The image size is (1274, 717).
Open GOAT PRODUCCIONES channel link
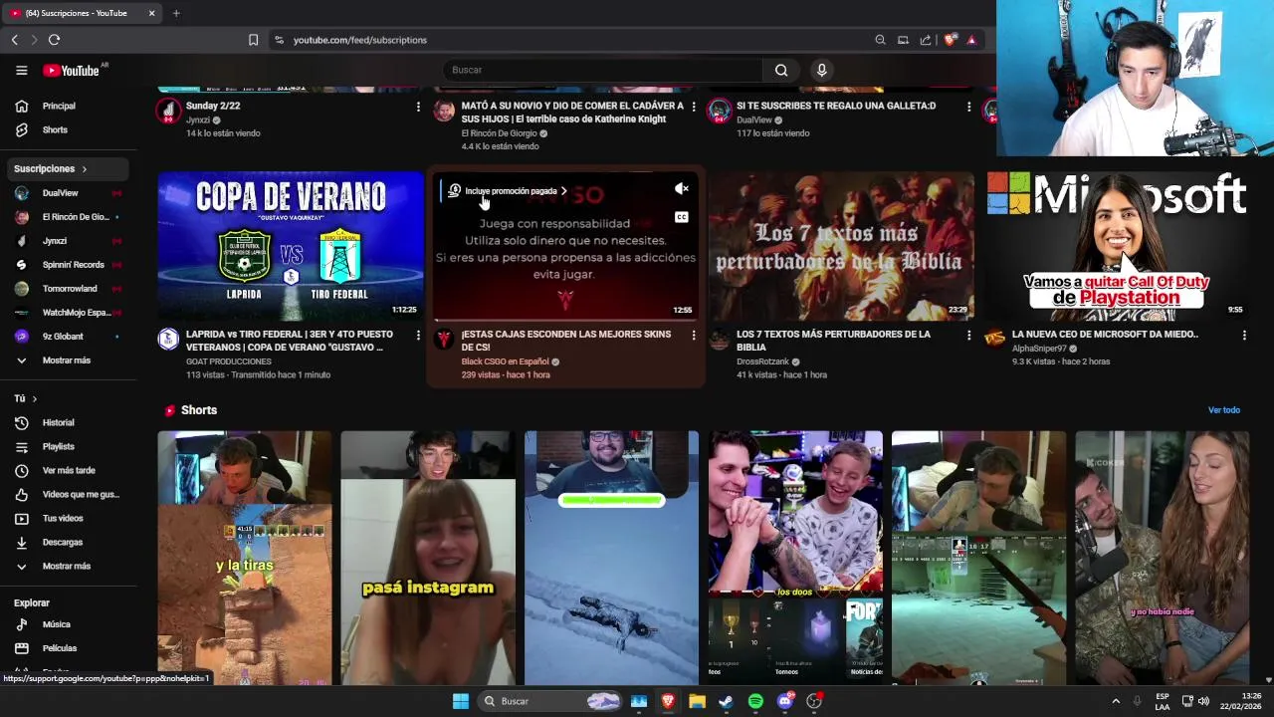tap(228, 361)
